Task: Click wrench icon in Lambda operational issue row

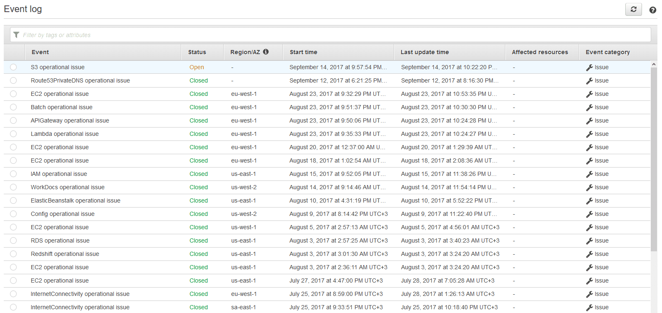Action: [x=590, y=134]
